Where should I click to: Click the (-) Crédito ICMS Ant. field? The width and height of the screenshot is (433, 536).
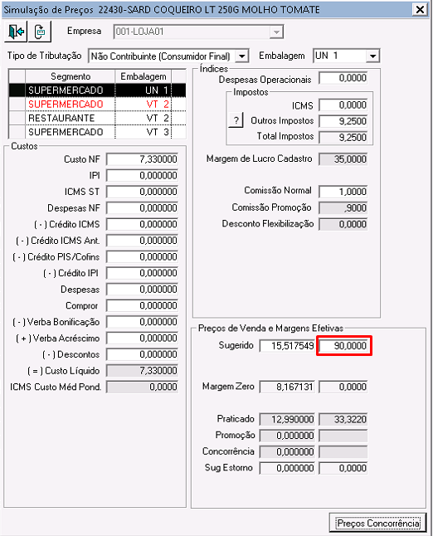(x=142, y=241)
